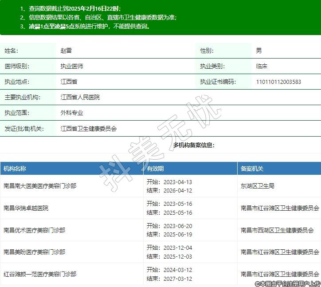This screenshot has width=321, height=287.
Task: Click the 南昌市西湖区卫生健康委员会 authority cell
Action: click(x=277, y=230)
